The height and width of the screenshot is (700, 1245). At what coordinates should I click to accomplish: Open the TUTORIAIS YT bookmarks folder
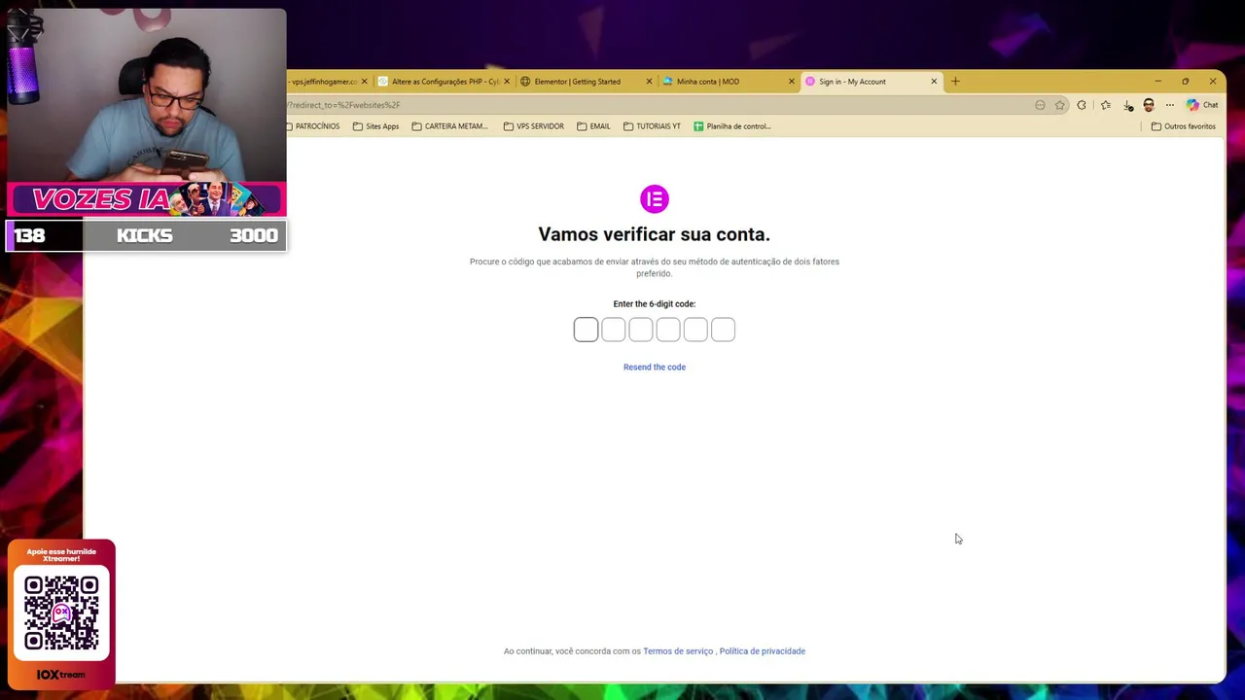click(651, 126)
